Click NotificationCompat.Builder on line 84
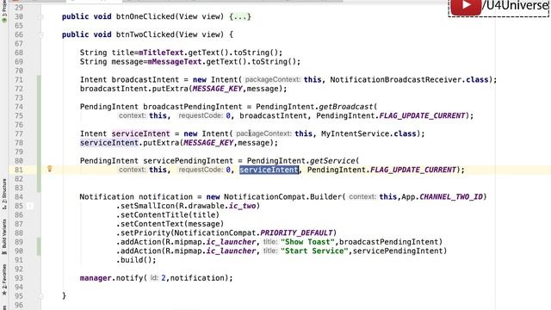551x310 pixels. (x=283, y=197)
